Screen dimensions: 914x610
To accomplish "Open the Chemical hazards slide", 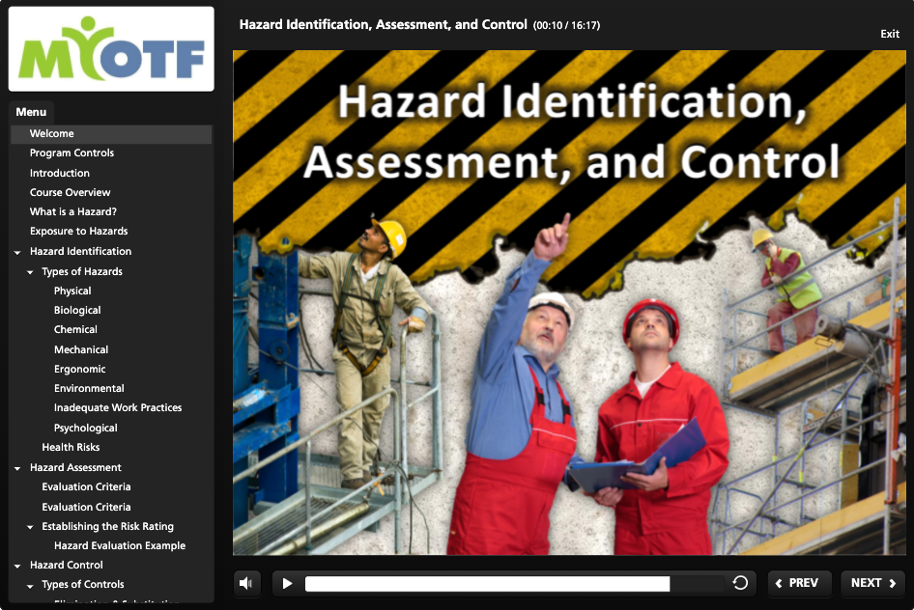I will tap(75, 329).
